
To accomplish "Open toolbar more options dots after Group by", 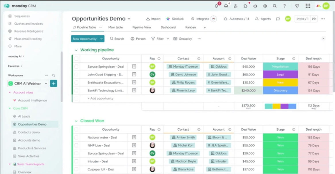I will 199,39.
